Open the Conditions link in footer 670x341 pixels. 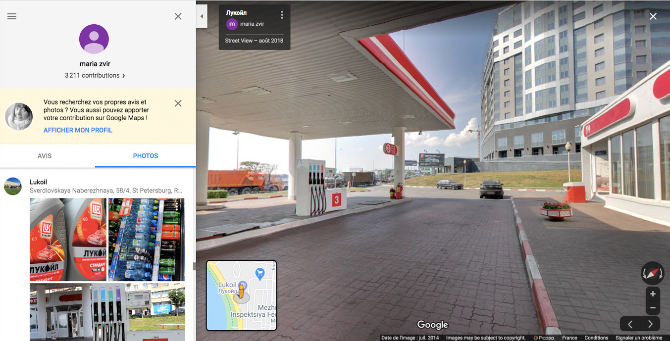click(x=596, y=338)
